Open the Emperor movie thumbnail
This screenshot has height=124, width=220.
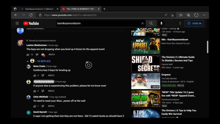(146, 81)
